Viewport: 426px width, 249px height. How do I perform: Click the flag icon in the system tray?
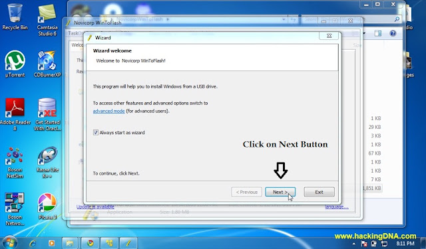pos(364,244)
